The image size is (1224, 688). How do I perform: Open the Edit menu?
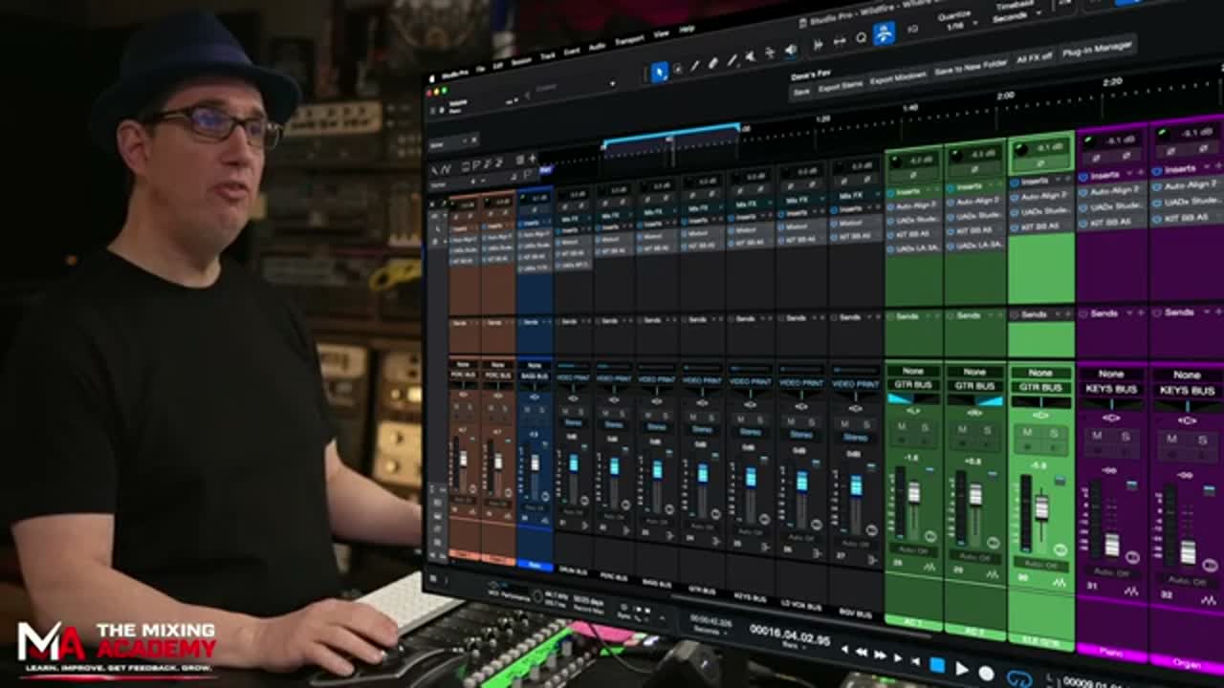[498, 67]
